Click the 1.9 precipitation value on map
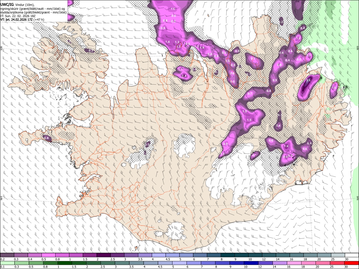 point(286,146)
